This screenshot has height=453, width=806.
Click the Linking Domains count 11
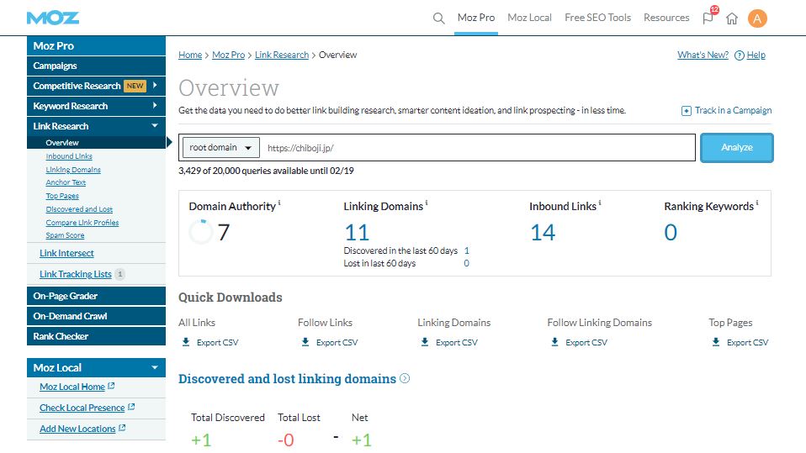(357, 233)
